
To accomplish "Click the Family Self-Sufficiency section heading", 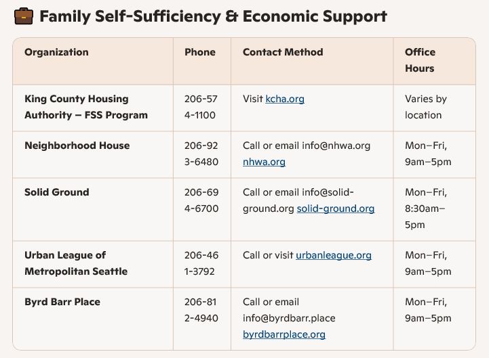I will click(x=213, y=16).
